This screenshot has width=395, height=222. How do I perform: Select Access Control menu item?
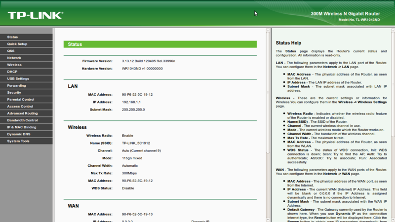[x=26, y=107]
